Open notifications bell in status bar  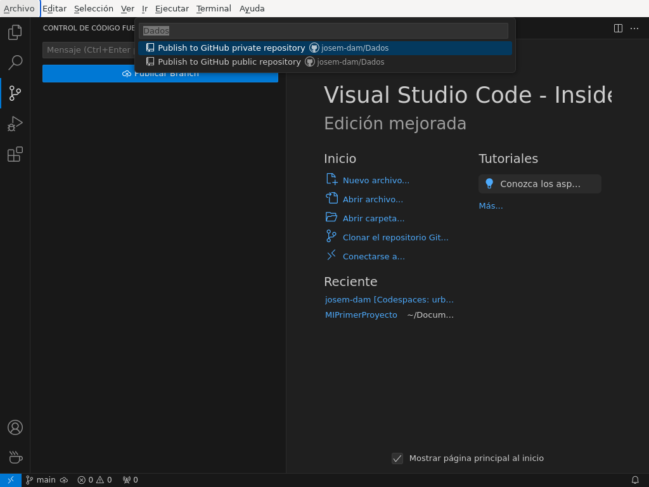[x=635, y=480]
